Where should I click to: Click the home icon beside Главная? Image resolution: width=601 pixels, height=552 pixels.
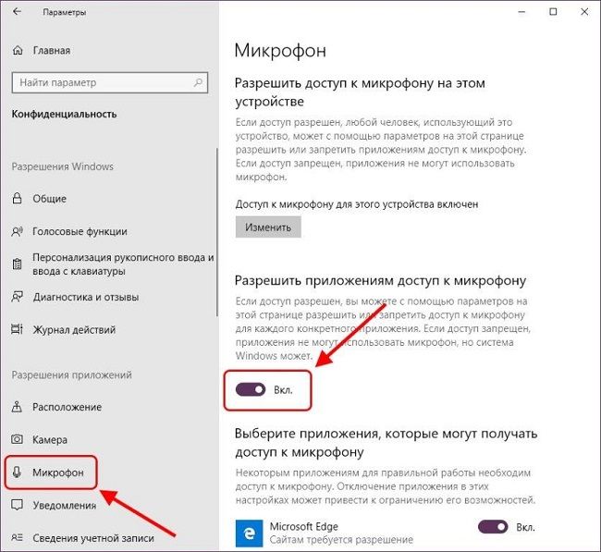click(x=18, y=50)
